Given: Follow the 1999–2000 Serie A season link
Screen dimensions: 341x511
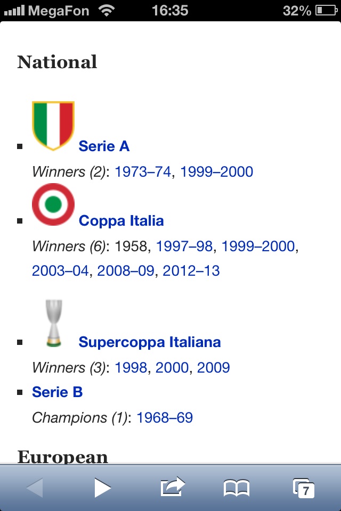Looking at the screenshot, I should coord(216,172).
